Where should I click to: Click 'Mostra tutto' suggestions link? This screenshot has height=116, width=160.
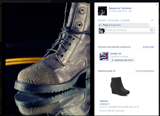(x=148, y=47)
